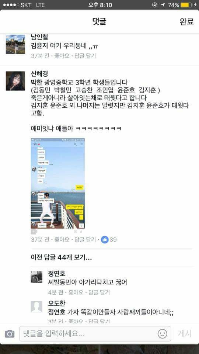The height and width of the screenshot is (354, 199).
Task: Tap the camera icon to attach a photo
Action: (10, 334)
